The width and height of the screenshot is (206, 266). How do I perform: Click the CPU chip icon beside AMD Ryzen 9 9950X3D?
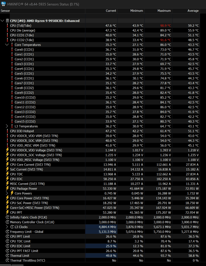click(x=7, y=21)
